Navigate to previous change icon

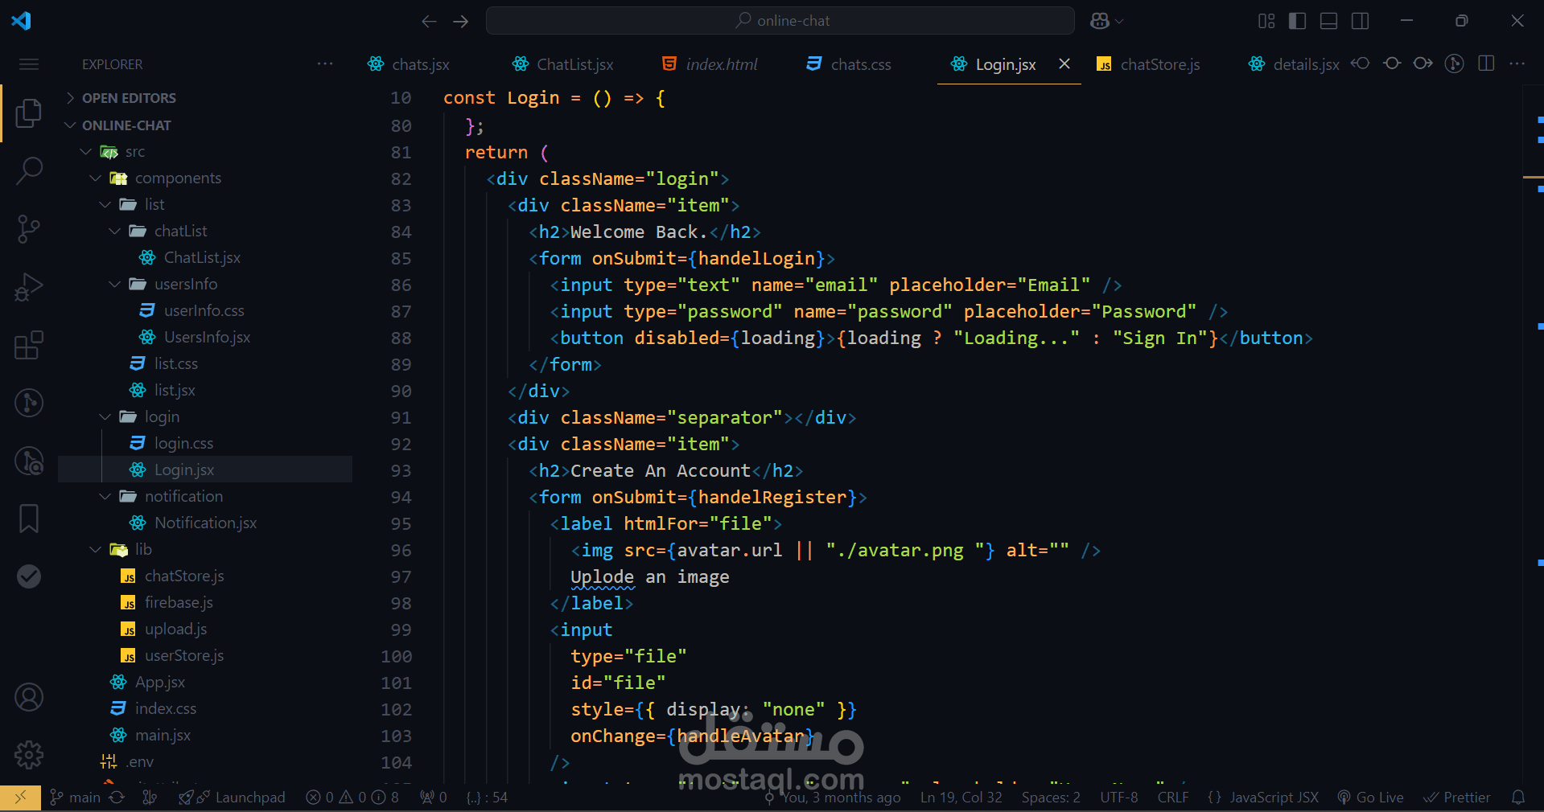1361,64
